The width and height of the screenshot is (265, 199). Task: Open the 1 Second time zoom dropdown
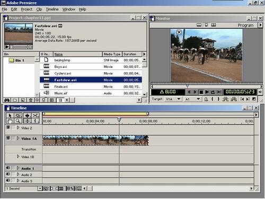(40, 188)
